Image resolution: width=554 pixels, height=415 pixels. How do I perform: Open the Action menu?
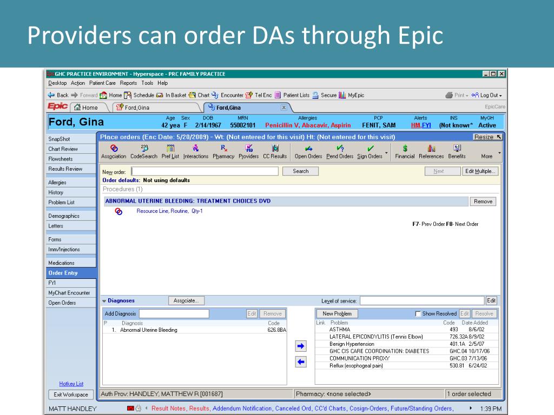pyautogui.click(x=78, y=83)
